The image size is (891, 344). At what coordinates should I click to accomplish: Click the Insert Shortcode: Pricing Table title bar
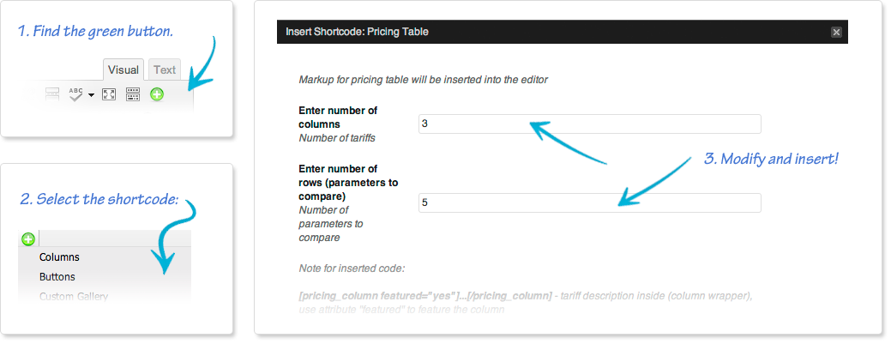562,32
